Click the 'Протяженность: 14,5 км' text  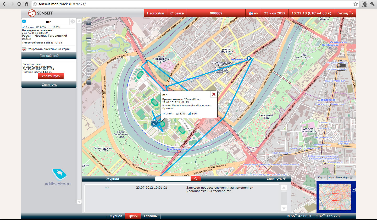[37, 72]
